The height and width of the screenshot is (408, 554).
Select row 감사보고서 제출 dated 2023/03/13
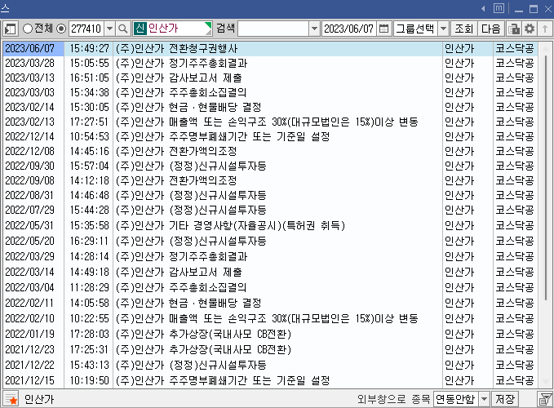click(x=270, y=78)
